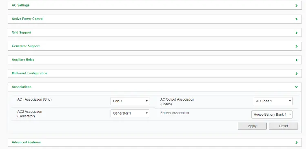This screenshot has width=306, height=149.
Task: Open the Grid Support header title
Action: tap(21, 32)
